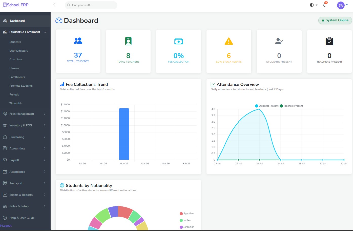353x231 pixels.
Task: Expand Inventory & POS chevron
Action: point(45,125)
